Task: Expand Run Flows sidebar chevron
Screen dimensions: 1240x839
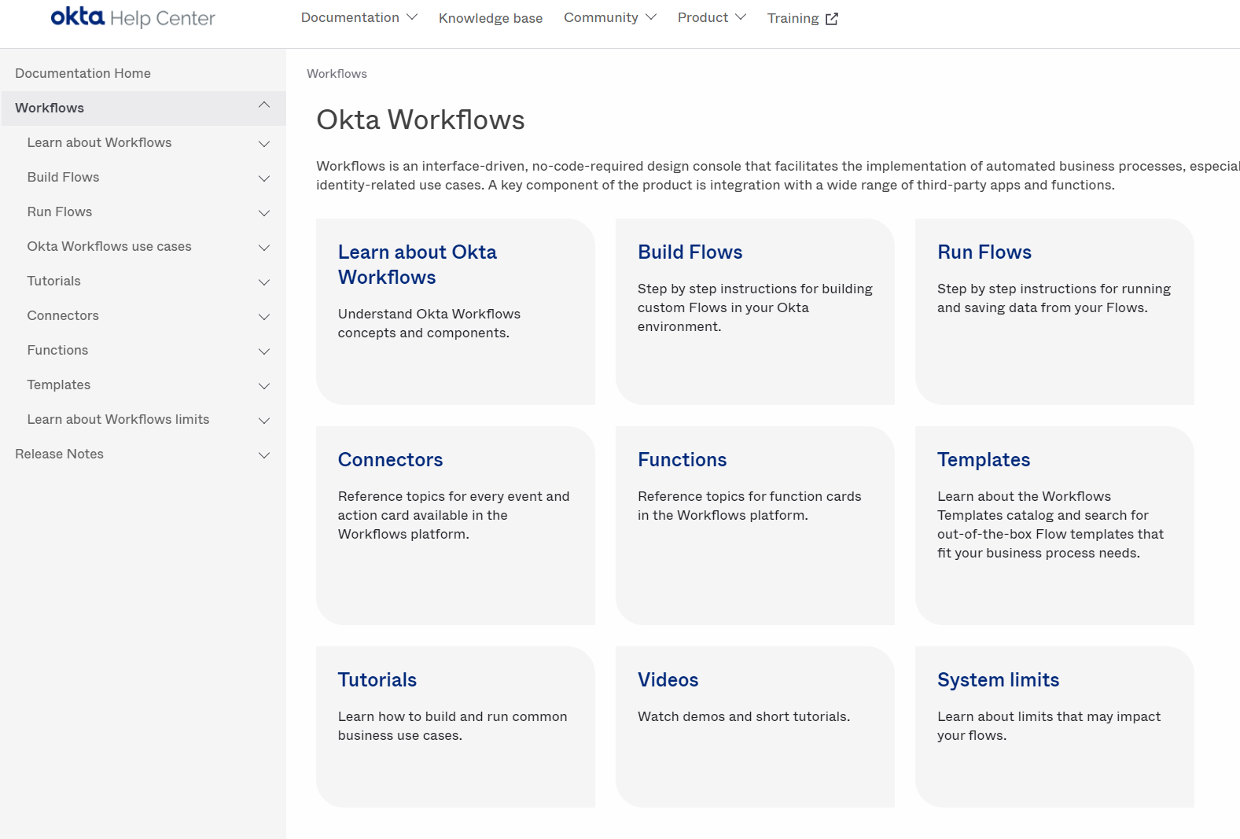Action: pos(264,213)
